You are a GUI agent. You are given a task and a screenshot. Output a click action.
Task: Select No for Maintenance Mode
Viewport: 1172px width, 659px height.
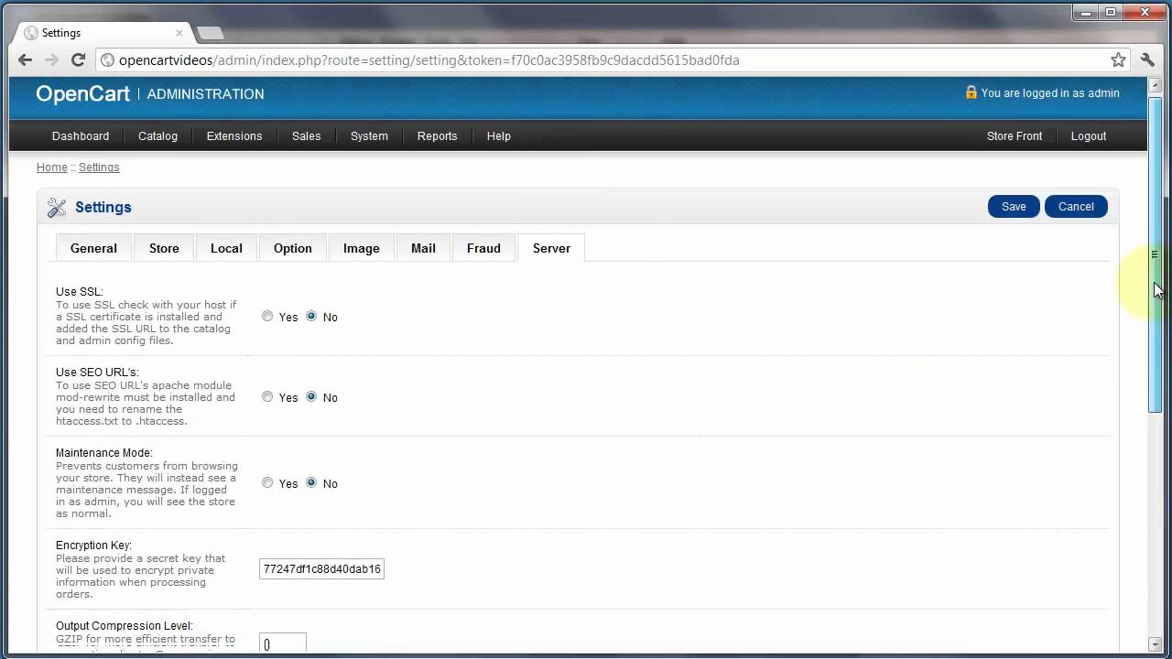coord(311,482)
